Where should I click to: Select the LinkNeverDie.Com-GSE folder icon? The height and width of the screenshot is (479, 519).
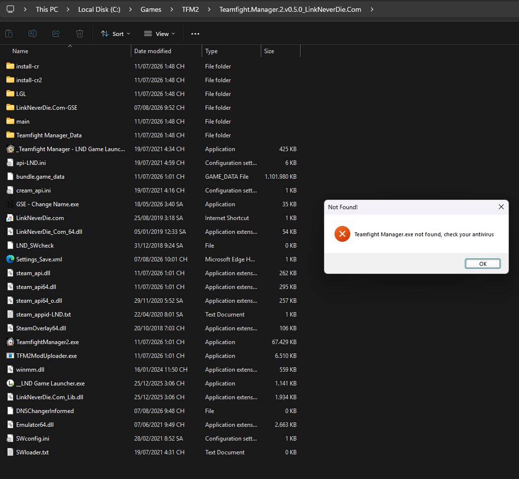pos(10,107)
